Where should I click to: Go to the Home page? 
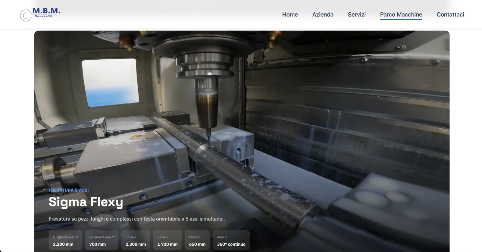(290, 14)
